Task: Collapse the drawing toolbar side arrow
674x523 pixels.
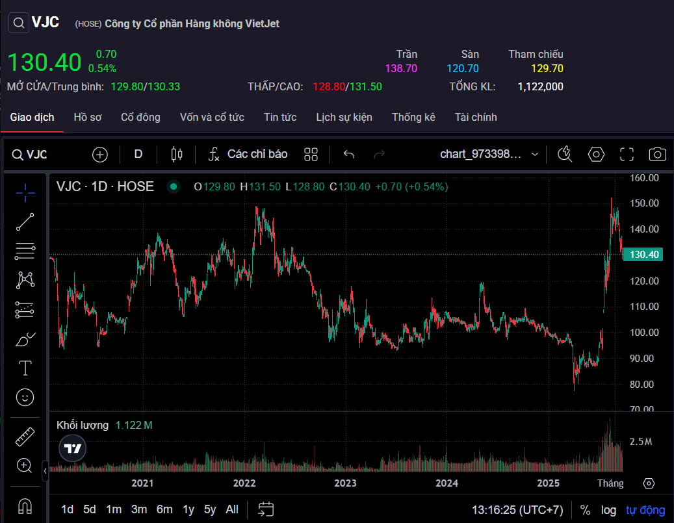Action: (45, 471)
